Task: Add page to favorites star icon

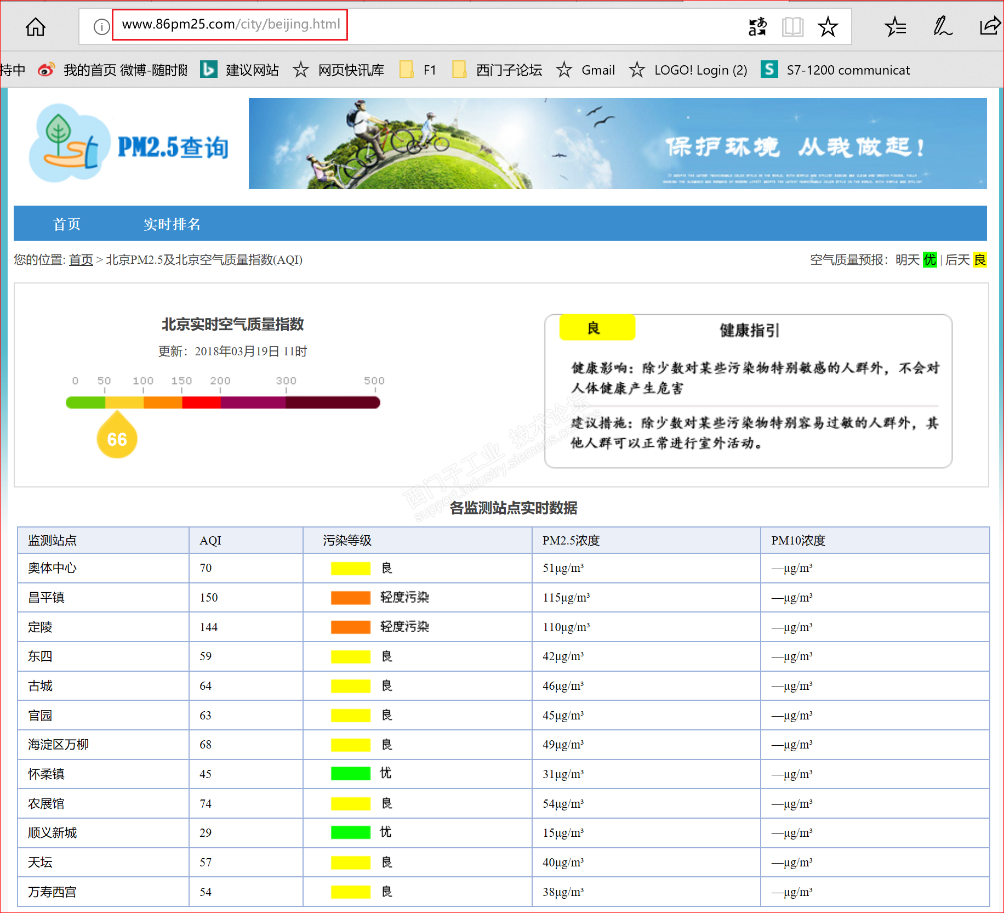Action: 828,26
